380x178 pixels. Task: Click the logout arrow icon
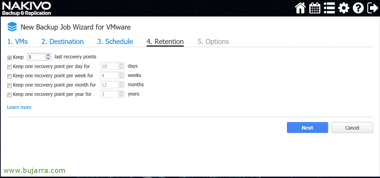tap(372, 8)
